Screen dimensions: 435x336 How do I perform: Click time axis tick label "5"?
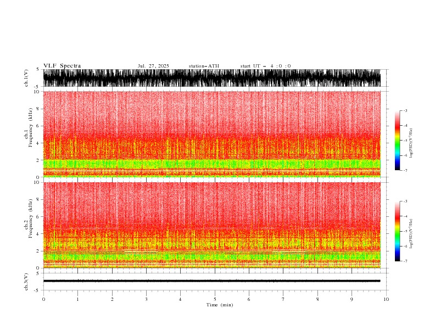click(215, 299)
